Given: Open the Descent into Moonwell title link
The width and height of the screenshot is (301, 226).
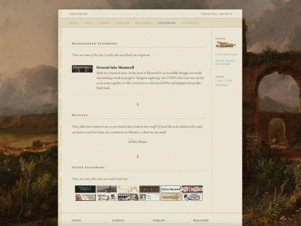Looking at the screenshot, I should point(115,68).
